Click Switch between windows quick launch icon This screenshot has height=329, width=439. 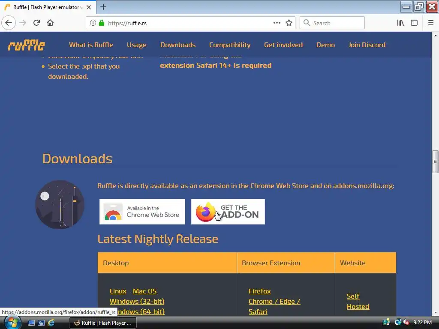[41, 323]
